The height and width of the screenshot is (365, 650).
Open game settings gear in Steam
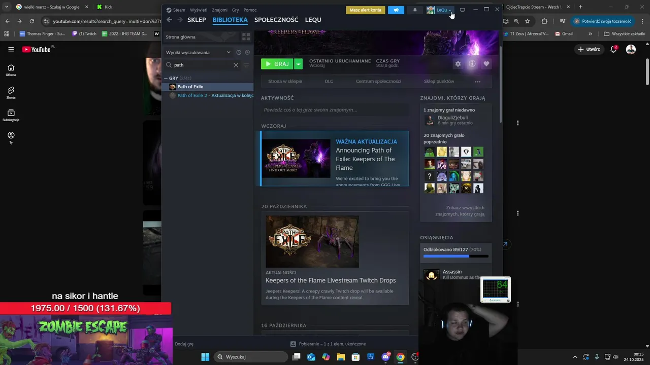tap(458, 64)
